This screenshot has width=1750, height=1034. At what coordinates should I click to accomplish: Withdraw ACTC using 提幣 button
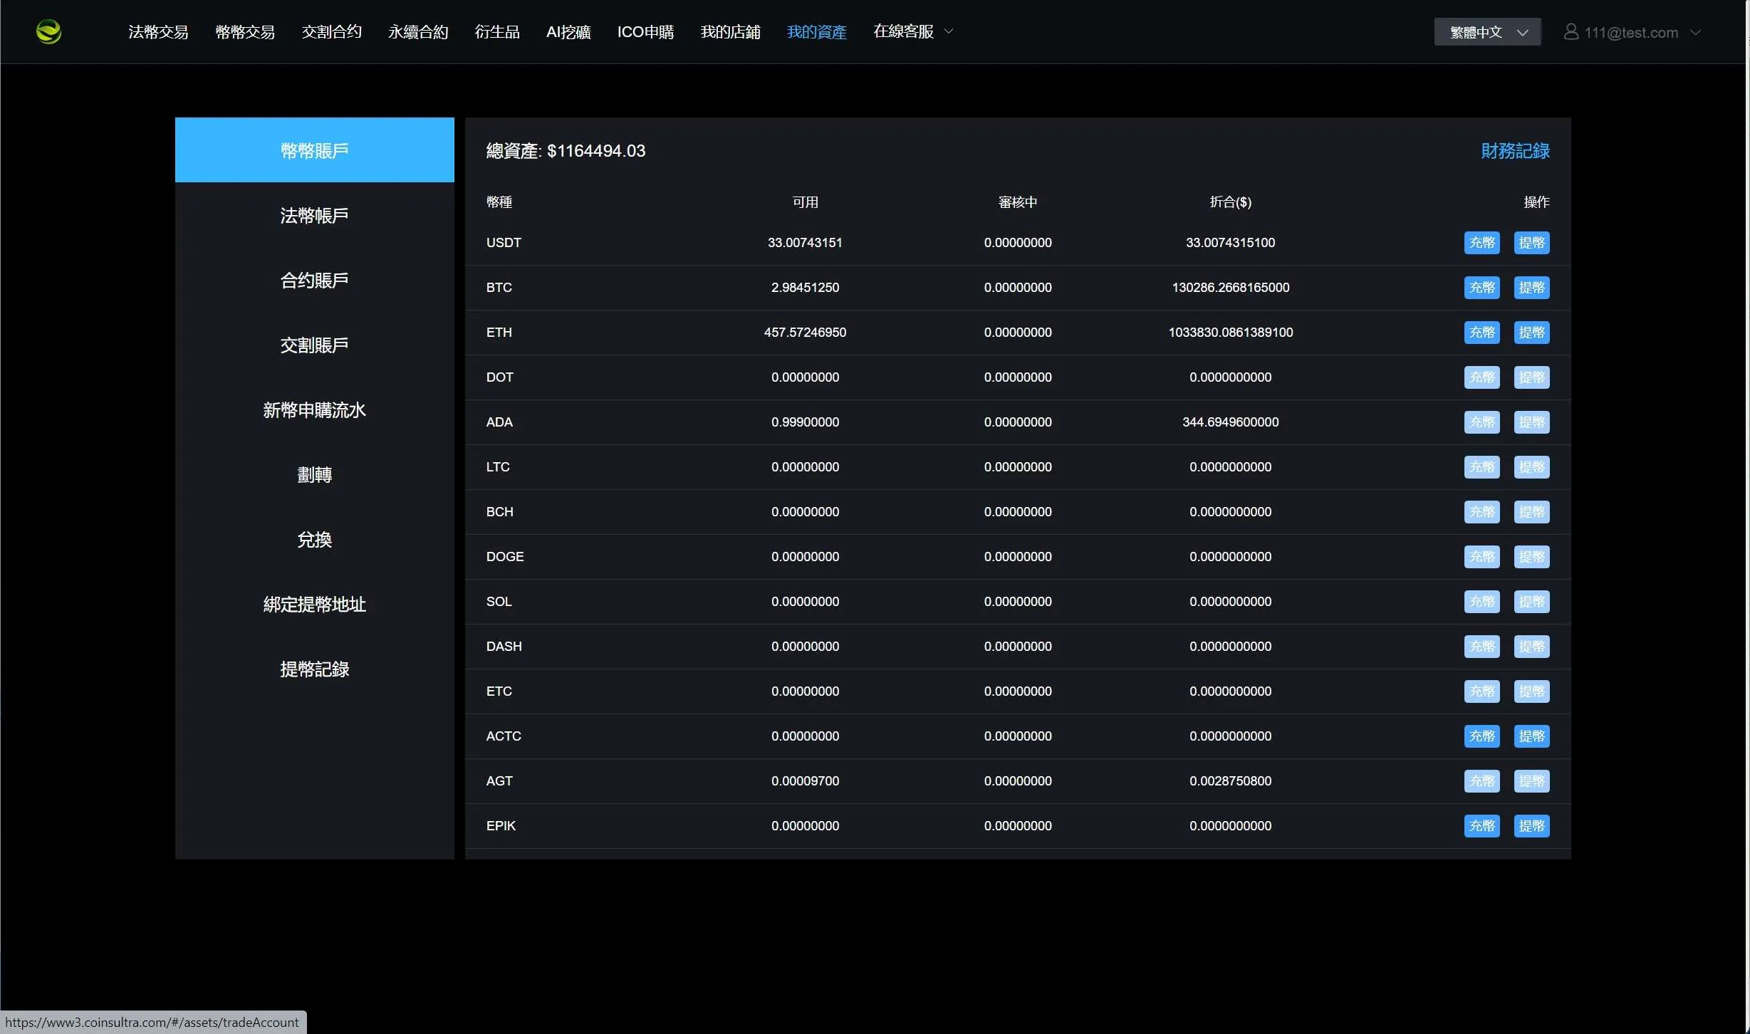click(x=1531, y=736)
